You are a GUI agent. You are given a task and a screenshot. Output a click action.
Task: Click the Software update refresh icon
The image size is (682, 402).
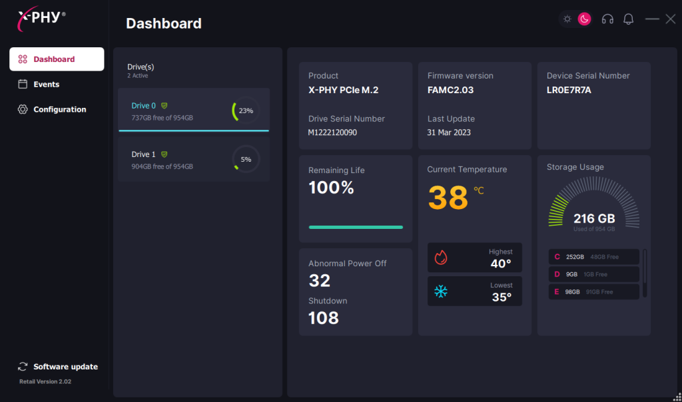coord(23,367)
